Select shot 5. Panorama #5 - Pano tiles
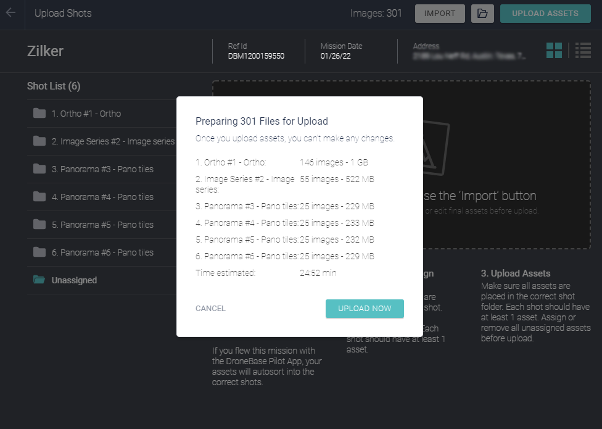The height and width of the screenshot is (429, 602). [102, 225]
